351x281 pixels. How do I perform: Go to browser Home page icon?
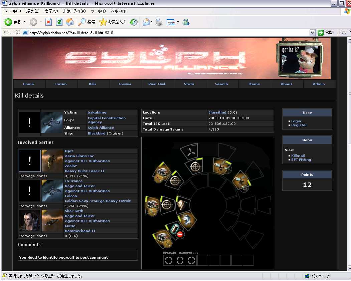[x=70, y=22]
